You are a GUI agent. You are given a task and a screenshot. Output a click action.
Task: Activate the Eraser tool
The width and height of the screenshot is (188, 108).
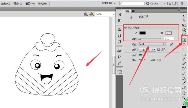point(184,88)
